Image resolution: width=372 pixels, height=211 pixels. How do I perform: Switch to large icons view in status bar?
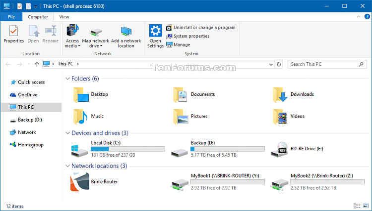(366, 206)
